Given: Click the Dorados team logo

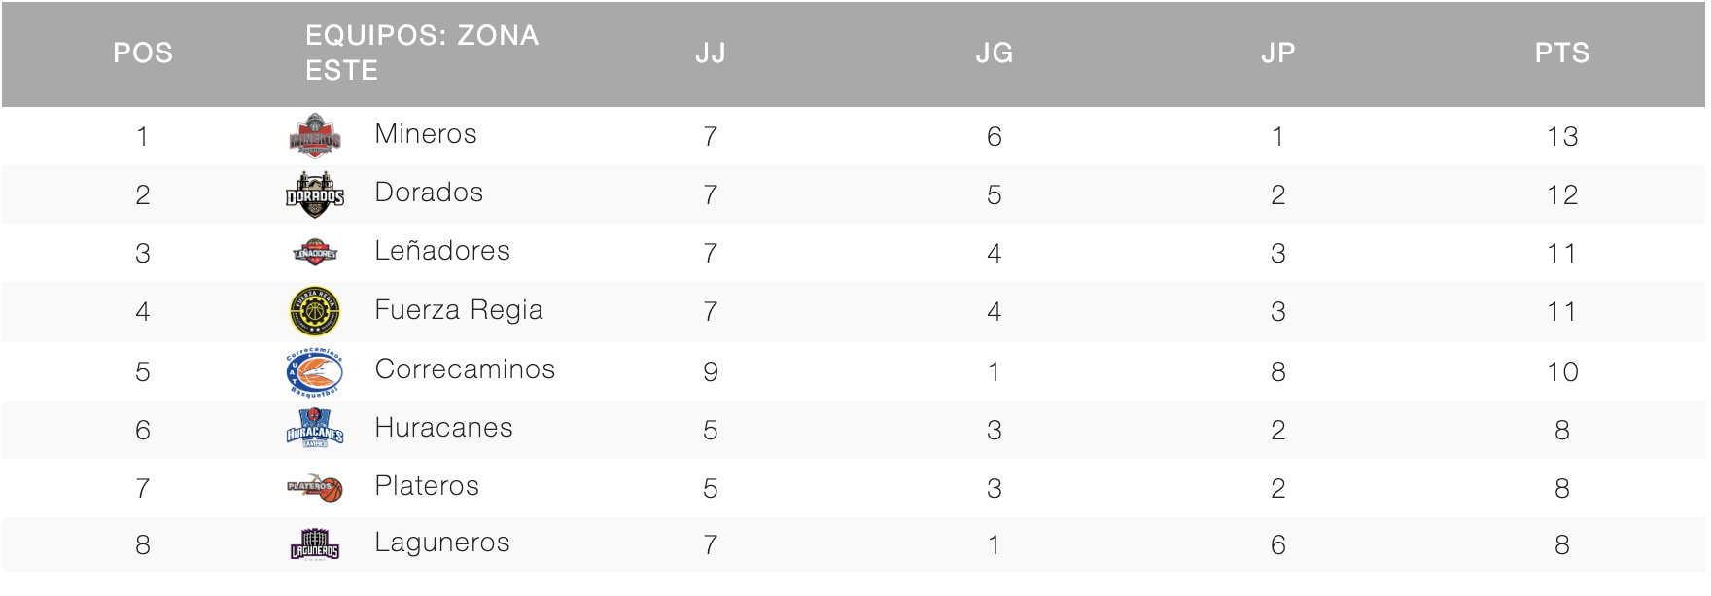Looking at the screenshot, I should (315, 194).
